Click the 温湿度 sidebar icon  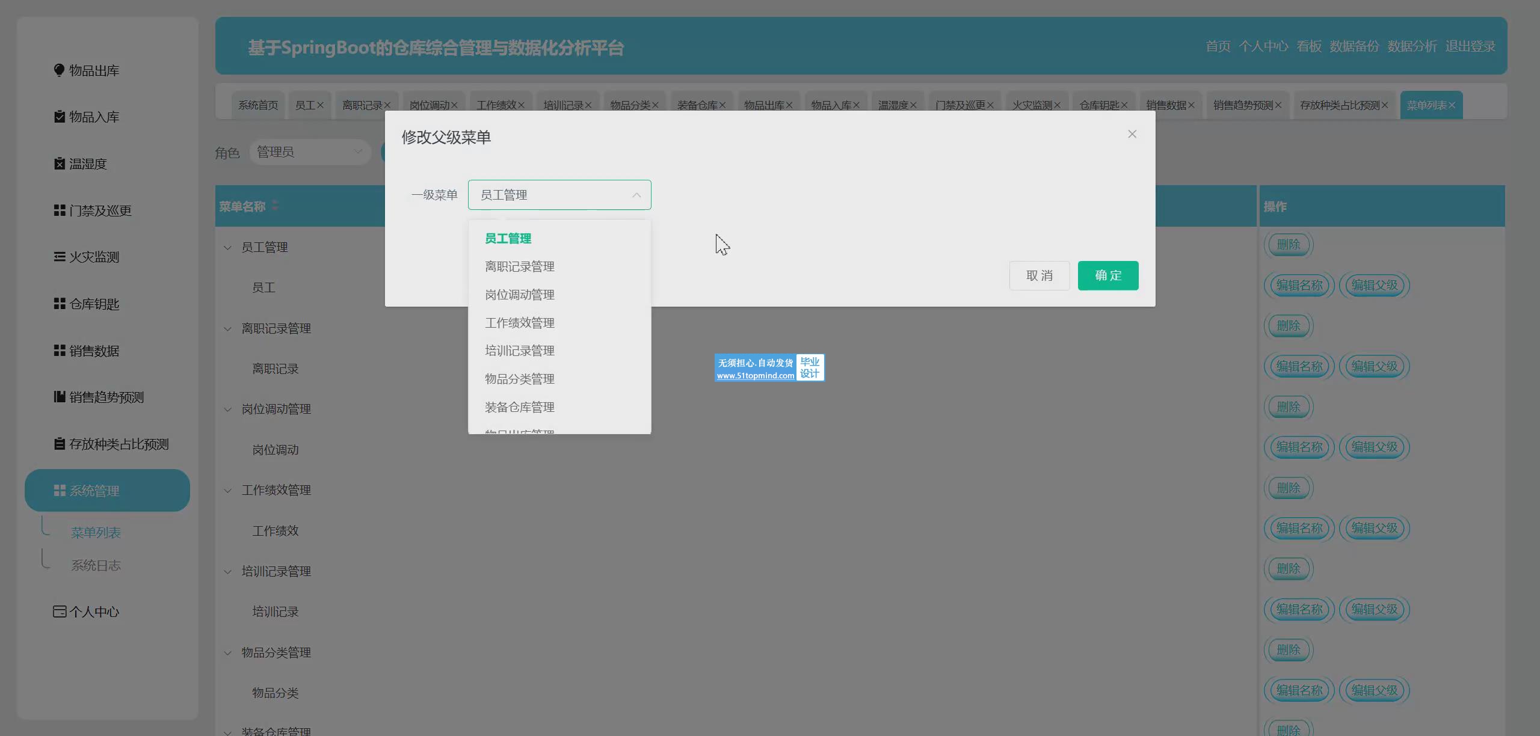pyautogui.click(x=59, y=164)
